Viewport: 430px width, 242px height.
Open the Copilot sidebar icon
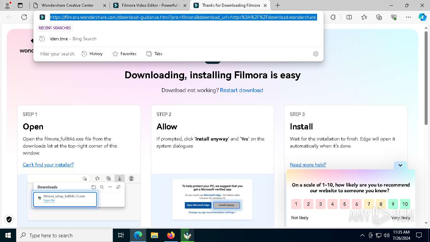[422, 17]
